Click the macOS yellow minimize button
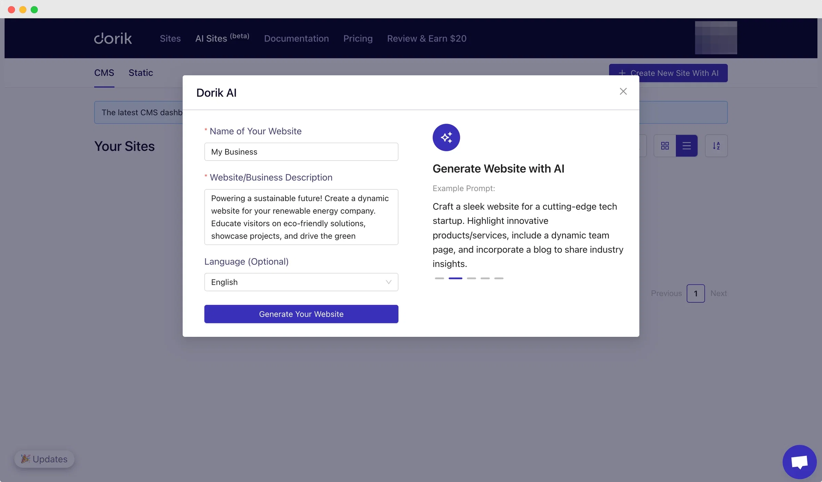This screenshot has height=482, width=822. pos(23,10)
